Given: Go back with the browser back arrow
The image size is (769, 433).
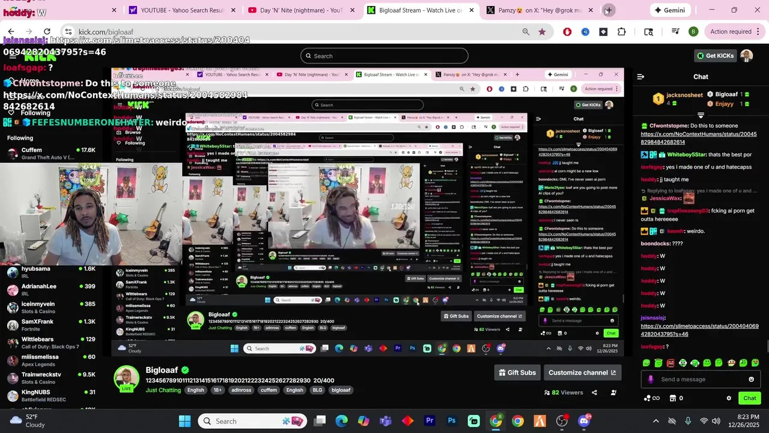Looking at the screenshot, I should coord(11,32).
